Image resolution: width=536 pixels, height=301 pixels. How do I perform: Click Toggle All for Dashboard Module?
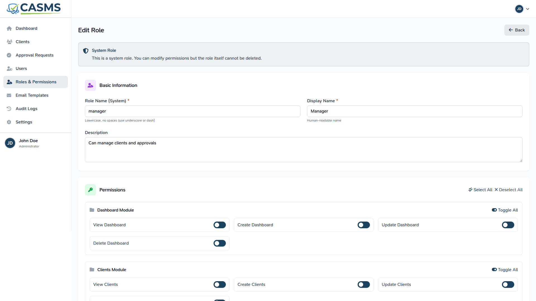pos(505,210)
